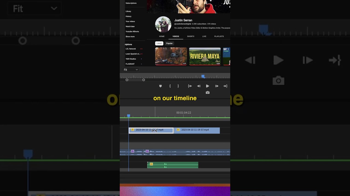Open the PLAYLISTS tab on the channel page
The height and width of the screenshot is (196, 350).
pos(219,36)
